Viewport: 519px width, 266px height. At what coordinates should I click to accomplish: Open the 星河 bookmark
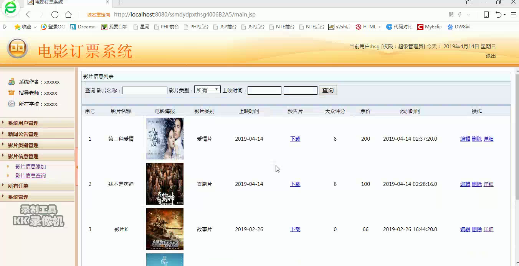141,27
